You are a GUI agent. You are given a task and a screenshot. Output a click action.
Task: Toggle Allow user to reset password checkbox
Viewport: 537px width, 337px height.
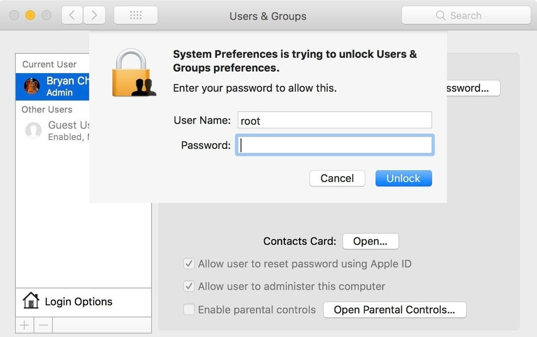click(189, 263)
